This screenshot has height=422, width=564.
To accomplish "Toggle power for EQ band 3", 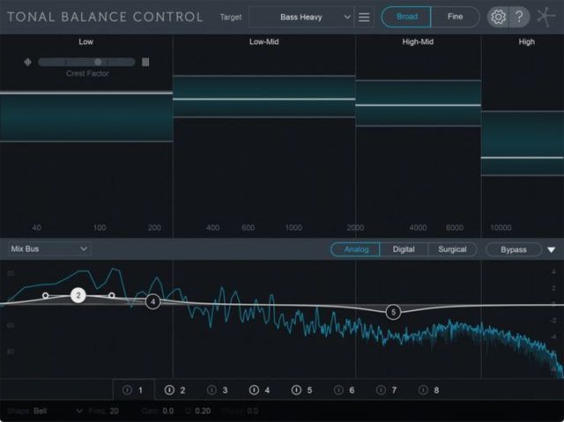I will [x=211, y=390].
